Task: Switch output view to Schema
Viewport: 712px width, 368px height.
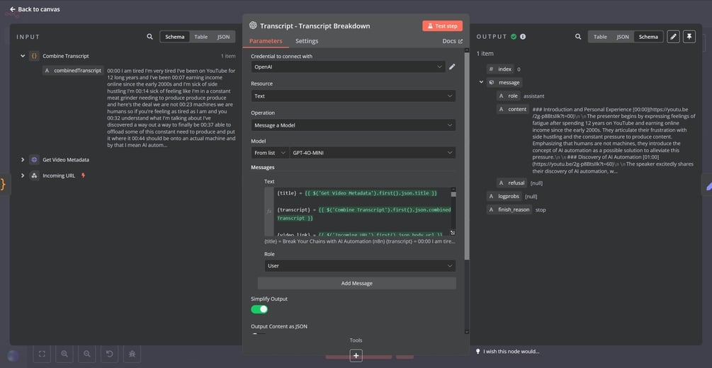Action: (x=648, y=37)
